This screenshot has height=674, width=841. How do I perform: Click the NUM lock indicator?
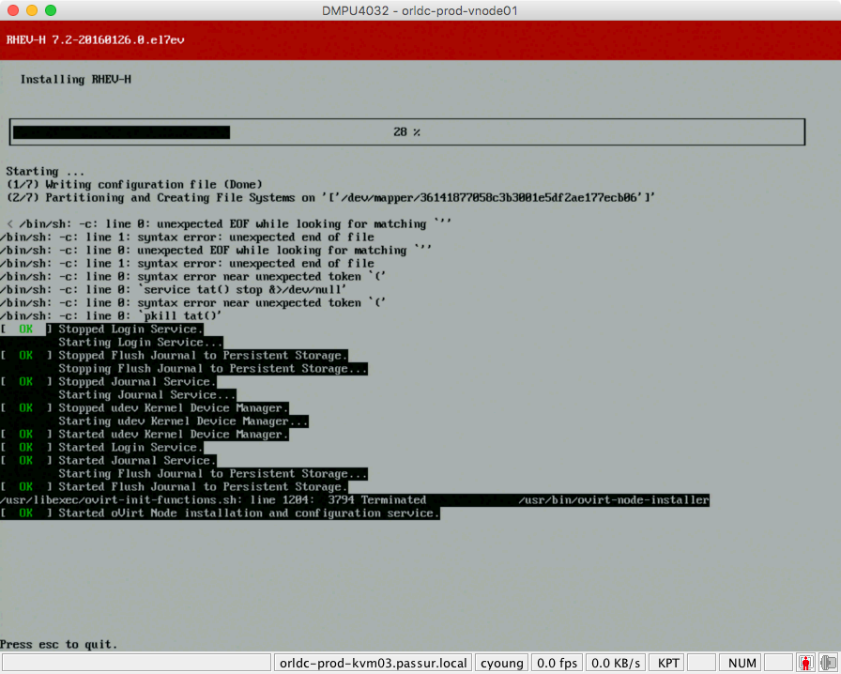click(742, 663)
